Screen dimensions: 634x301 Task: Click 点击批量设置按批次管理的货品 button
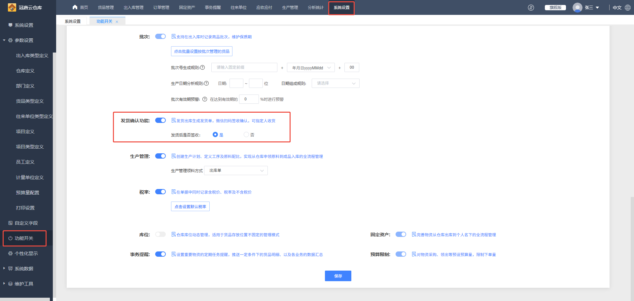(x=202, y=51)
